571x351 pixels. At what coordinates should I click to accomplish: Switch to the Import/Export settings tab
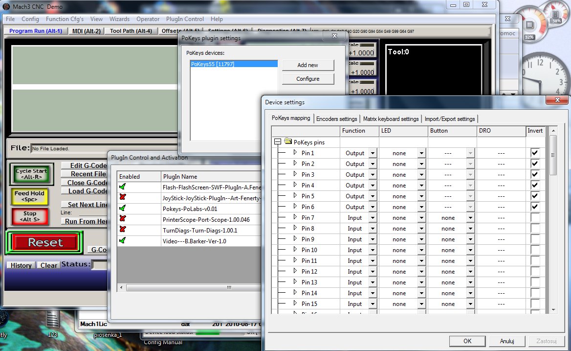(450, 119)
